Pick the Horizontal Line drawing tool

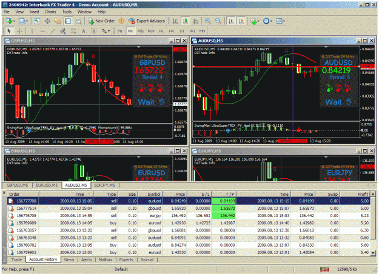tap(42, 31)
